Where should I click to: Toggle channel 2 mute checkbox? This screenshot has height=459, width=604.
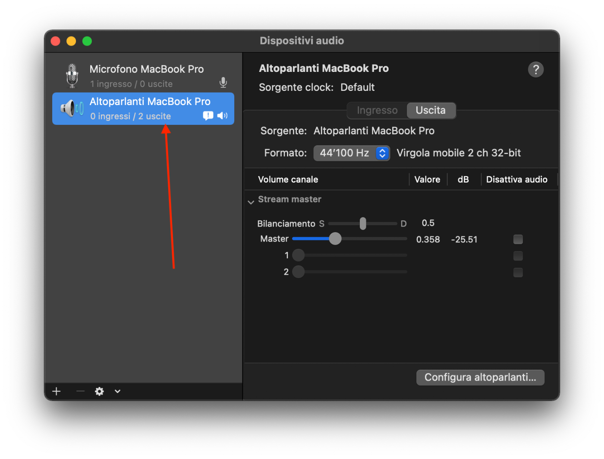click(518, 272)
